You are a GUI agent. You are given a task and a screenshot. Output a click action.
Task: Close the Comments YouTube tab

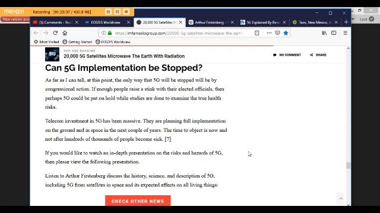pyautogui.click(x=77, y=22)
